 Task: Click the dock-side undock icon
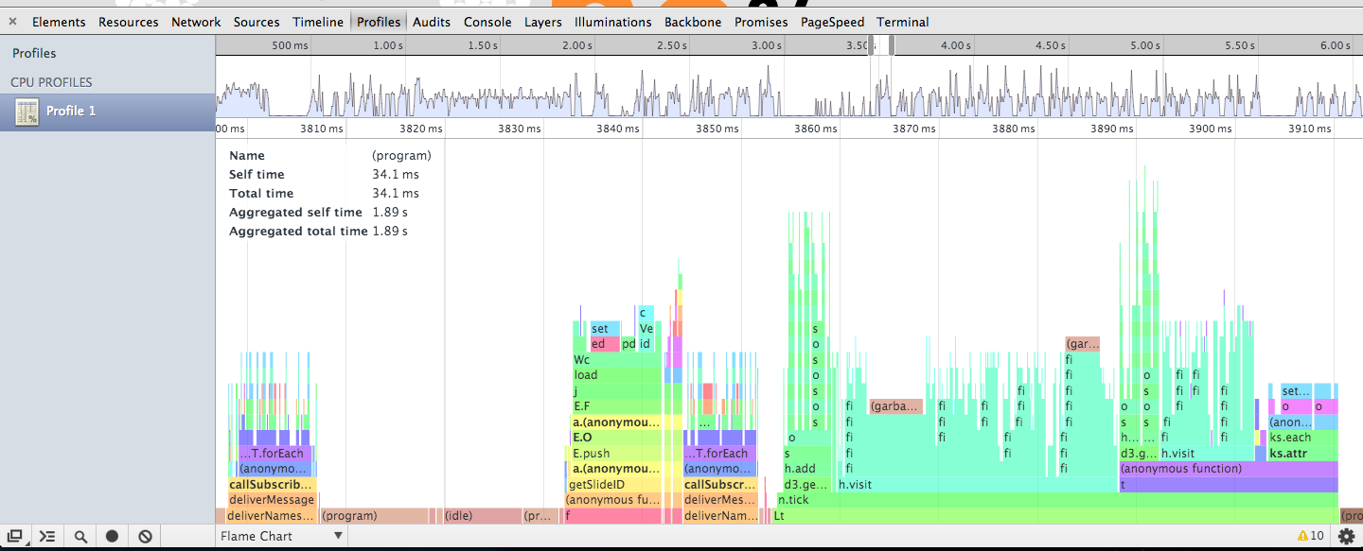tap(15, 536)
